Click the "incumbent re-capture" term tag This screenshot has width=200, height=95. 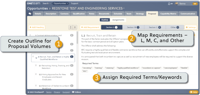point(151,68)
